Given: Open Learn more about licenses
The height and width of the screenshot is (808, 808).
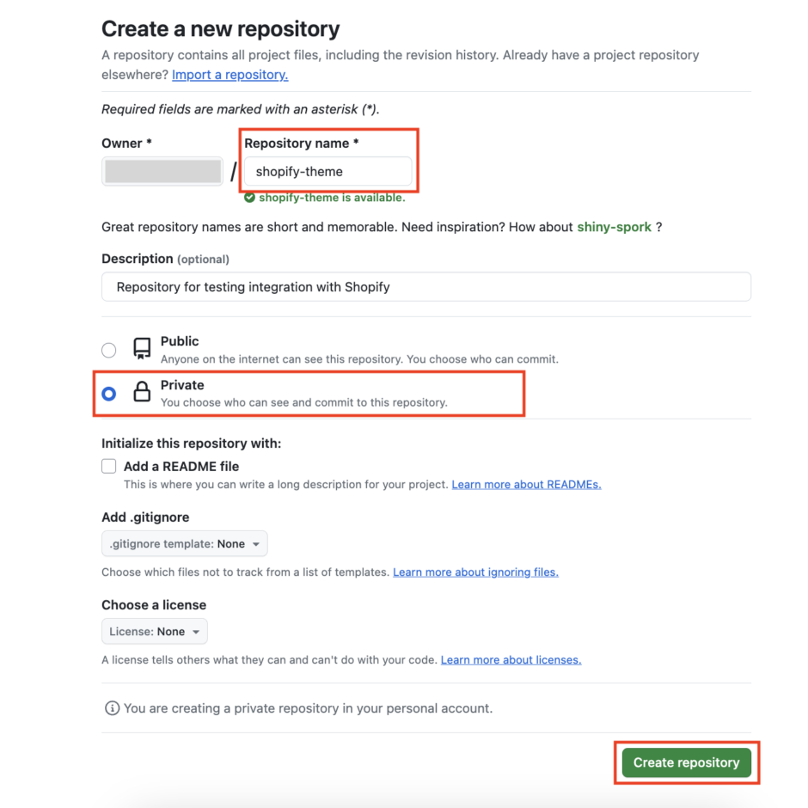Looking at the screenshot, I should 511,659.
